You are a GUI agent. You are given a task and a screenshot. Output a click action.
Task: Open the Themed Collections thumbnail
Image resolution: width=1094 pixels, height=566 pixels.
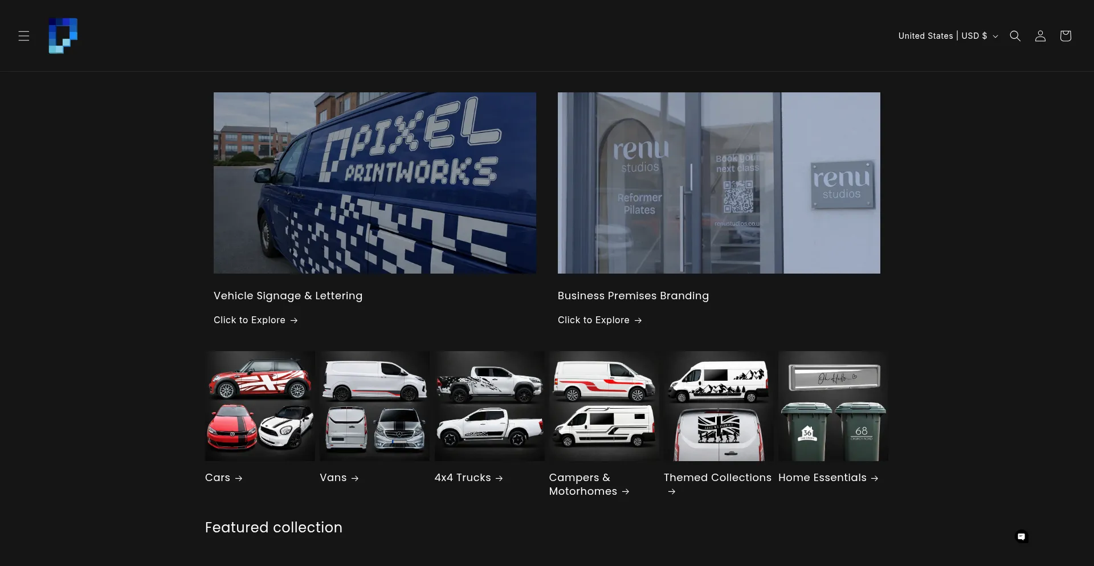pyautogui.click(x=719, y=406)
